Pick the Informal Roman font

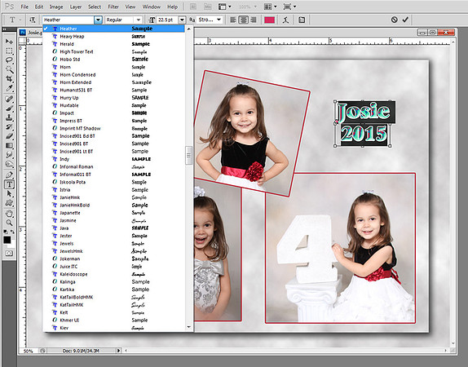[113, 166]
